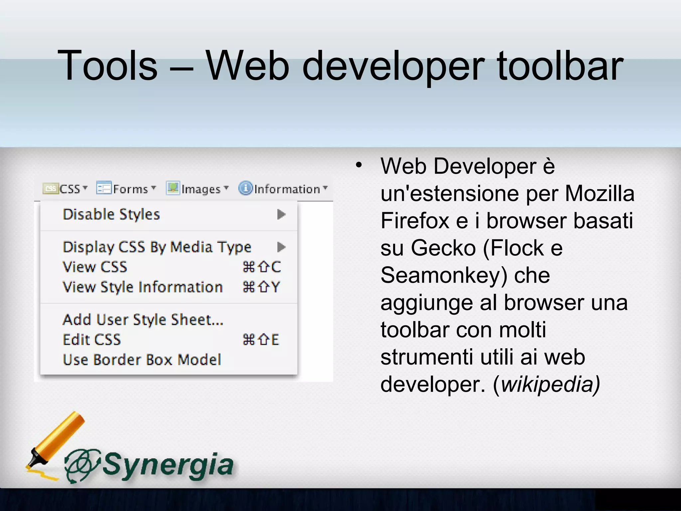681x511 pixels.
Task: Choose Add User Style Sheet... entry
Action: tap(169, 320)
